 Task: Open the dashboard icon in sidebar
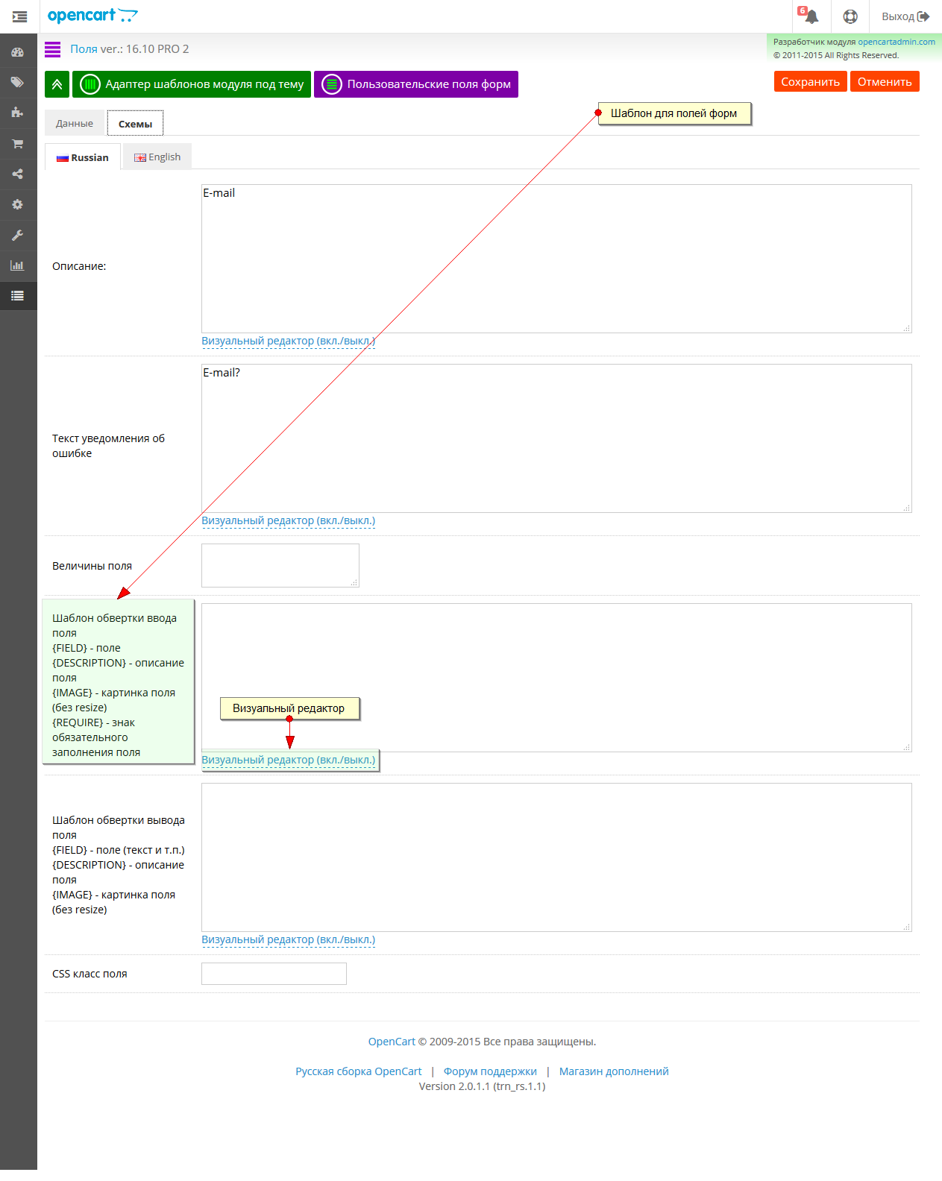click(18, 52)
